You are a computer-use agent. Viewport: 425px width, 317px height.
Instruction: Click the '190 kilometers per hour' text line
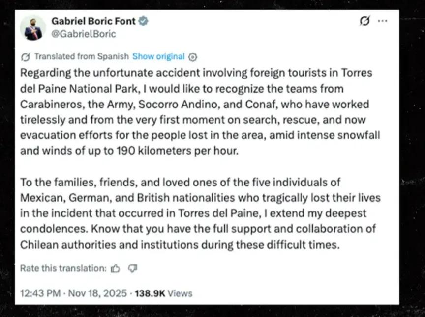coord(129,151)
